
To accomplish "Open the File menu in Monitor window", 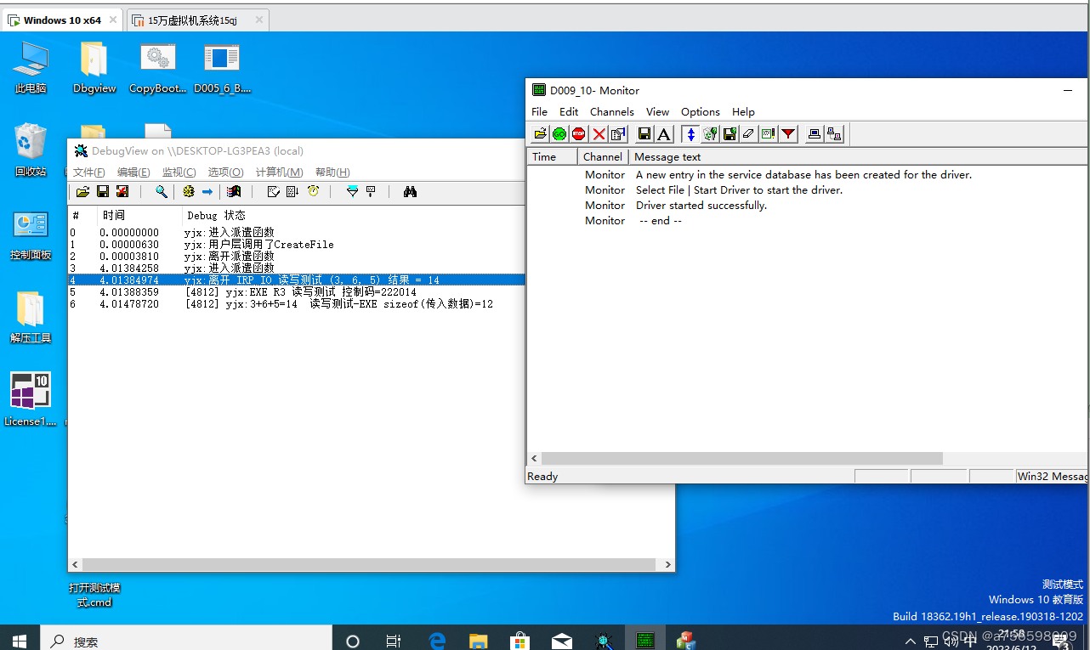I will [x=540, y=111].
